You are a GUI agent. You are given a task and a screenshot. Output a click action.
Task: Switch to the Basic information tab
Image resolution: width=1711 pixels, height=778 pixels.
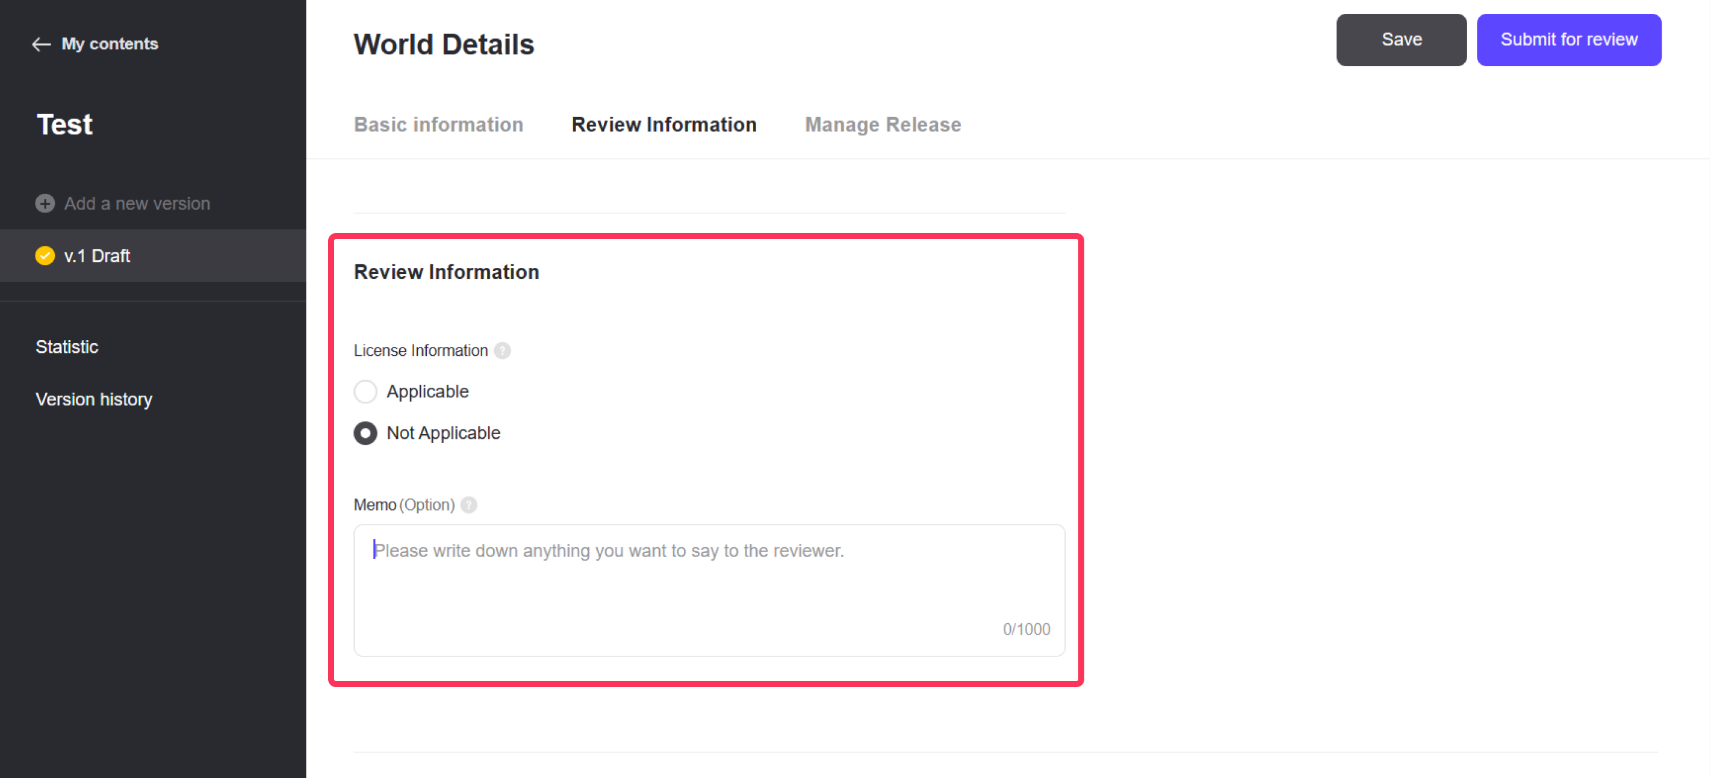(438, 125)
